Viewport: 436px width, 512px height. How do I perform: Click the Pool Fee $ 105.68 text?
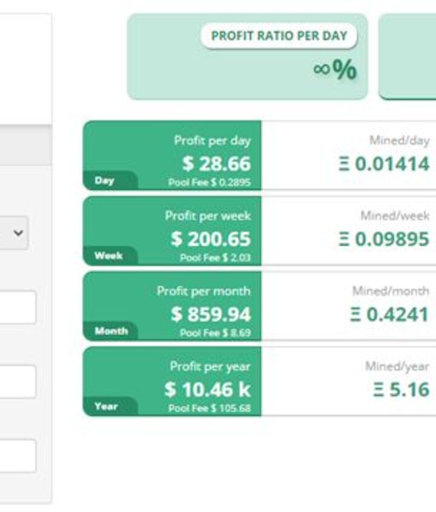pos(209,408)
